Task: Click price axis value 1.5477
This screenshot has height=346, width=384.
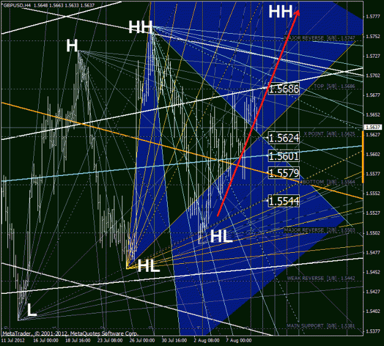Action: click(x=373, y=253)
